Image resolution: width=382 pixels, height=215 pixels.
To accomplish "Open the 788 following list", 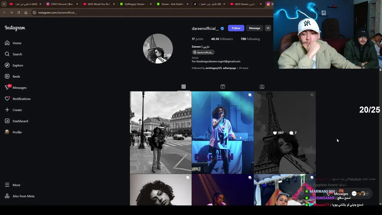I will click(250, 39).
